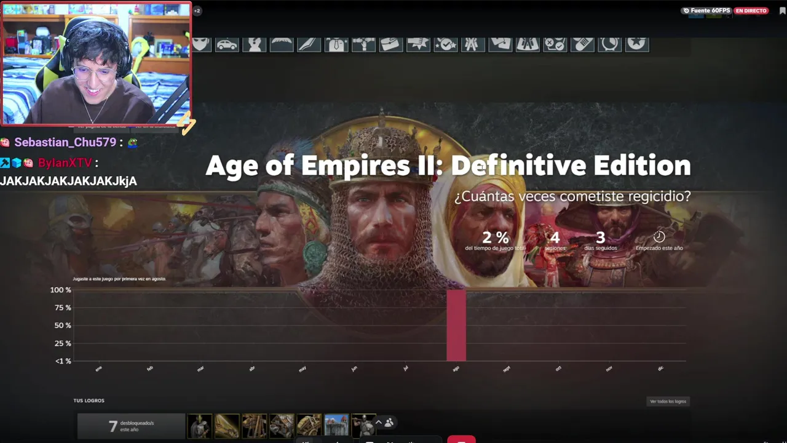Click the EN DIRECTO live badge
The image size is (787, 443).
(x=751, y=10)
